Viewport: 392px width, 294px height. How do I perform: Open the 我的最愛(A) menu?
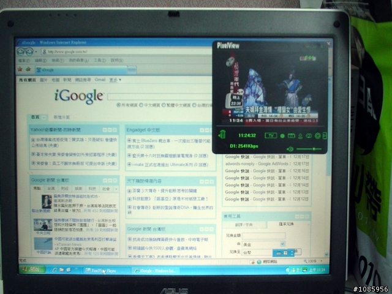pyautogui.click(x=79, y=61)
